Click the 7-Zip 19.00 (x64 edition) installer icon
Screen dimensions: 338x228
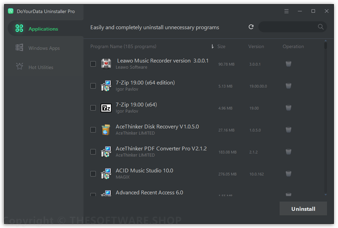106,86
